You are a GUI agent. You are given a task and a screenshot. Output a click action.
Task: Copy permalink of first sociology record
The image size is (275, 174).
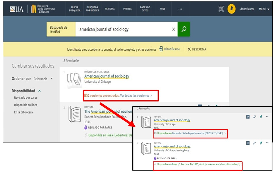tap(254, 117)
